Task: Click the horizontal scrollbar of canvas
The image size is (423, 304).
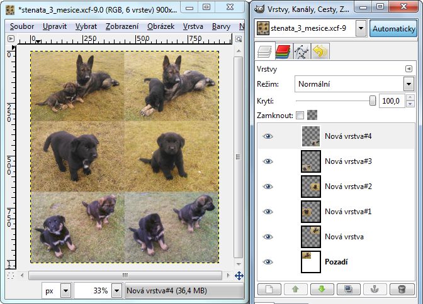Action: [x=125, y=276]
